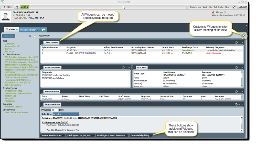This screenshot has width=256, height=147.
Task: Click the Missing Diagnosis entry
Action: [x=213, y=53]
